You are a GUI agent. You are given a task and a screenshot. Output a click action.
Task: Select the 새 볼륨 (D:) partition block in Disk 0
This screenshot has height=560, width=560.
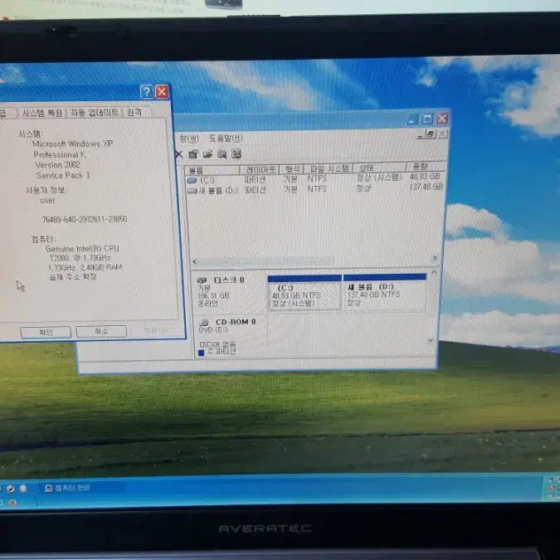pos(385,295)
